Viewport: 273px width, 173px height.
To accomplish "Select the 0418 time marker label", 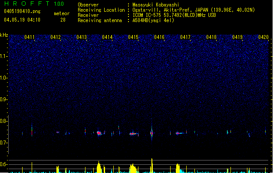I will [211, 37].
